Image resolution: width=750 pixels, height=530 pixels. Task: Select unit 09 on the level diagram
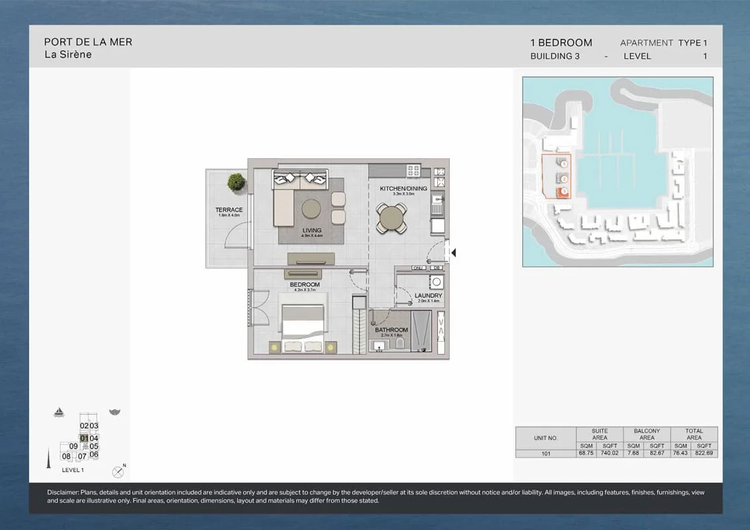73,446
